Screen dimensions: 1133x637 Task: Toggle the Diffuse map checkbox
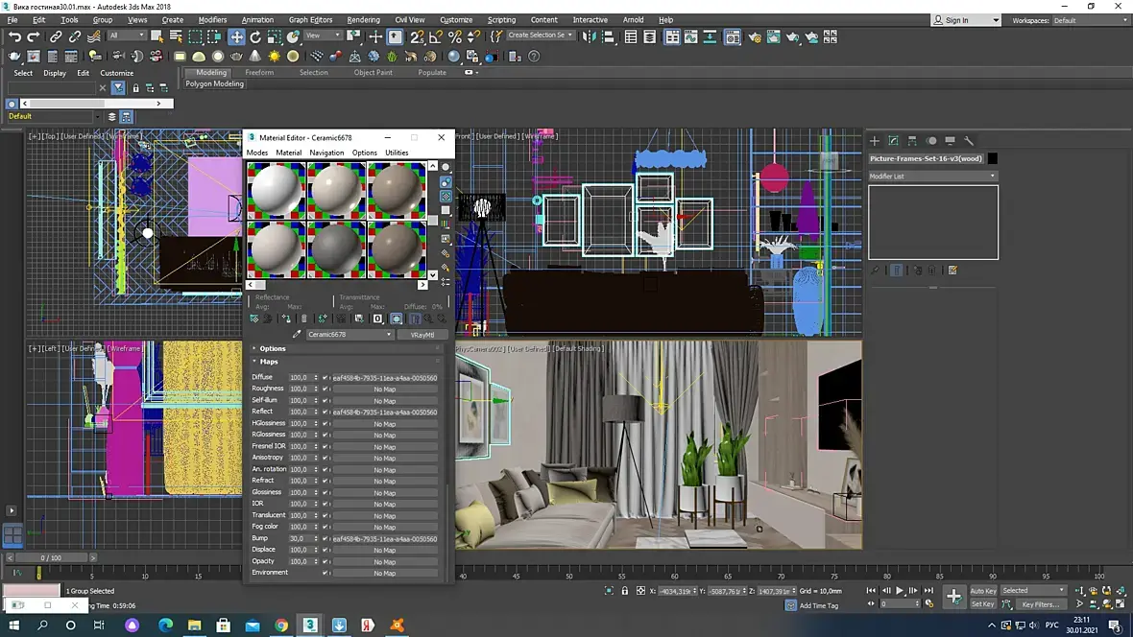pos(325,378)
